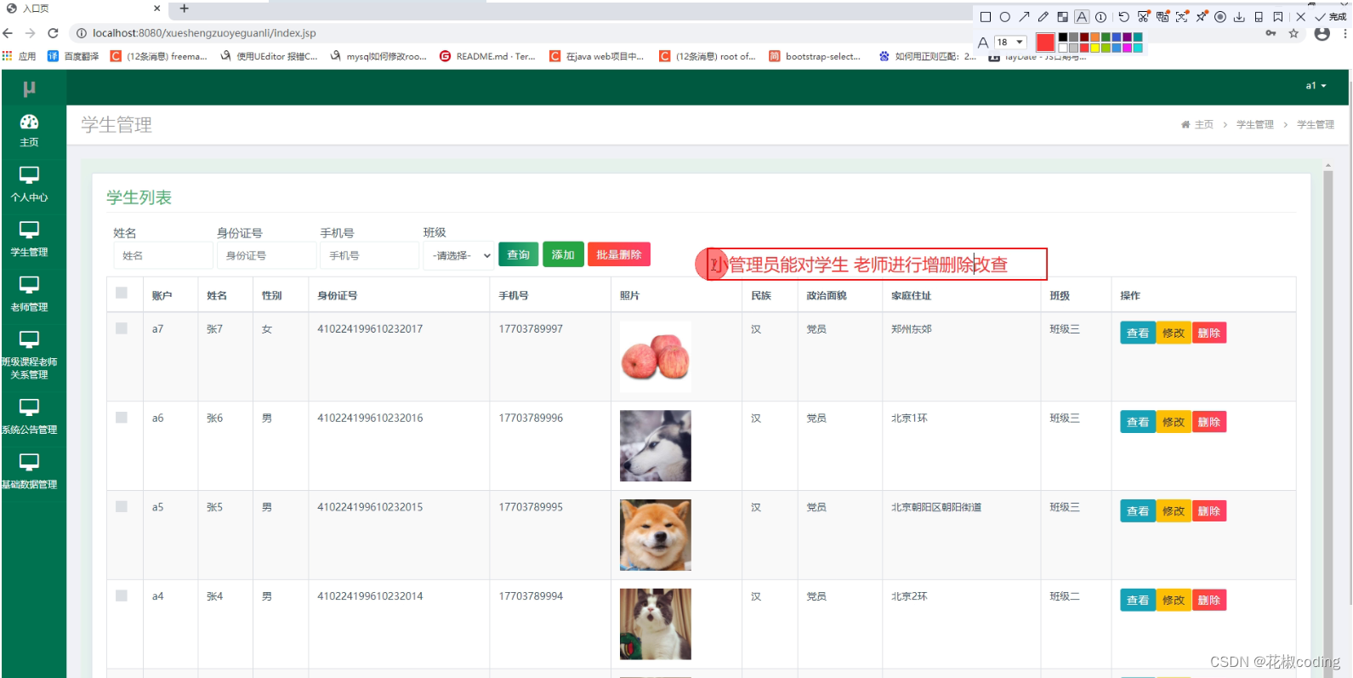The width and height of the screenshot is (1353, 678).
Task: Click the 查询 search button
Action: [x=518, y=254]
